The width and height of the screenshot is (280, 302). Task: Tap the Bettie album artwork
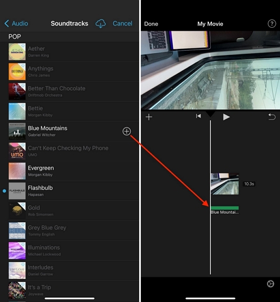coord(17,111)
